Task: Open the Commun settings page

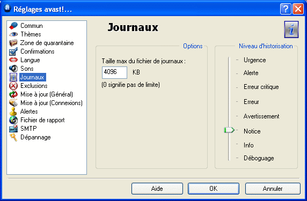Action: coord(32,26)
